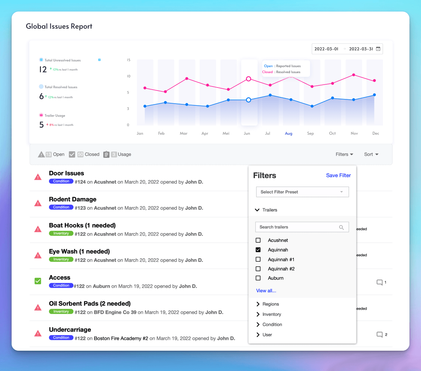Image resolution: width=421 pixels, height=371 pixels.
Task: Open the Select Filter Preset dropdown
Action: tap(302, 192)
